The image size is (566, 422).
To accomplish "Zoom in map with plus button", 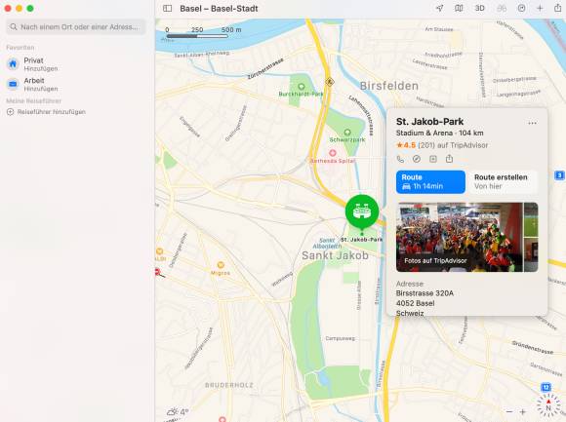I will click(523, 411).
